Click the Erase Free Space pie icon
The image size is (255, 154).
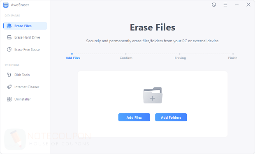[9, 49]
